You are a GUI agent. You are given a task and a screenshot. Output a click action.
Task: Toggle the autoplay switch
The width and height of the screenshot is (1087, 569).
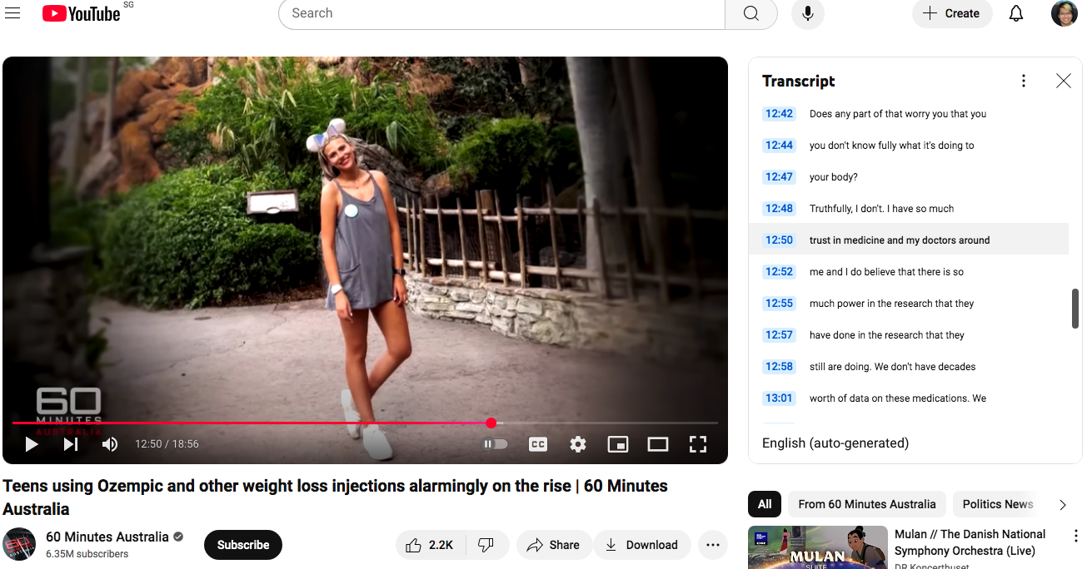click(496, 444)
